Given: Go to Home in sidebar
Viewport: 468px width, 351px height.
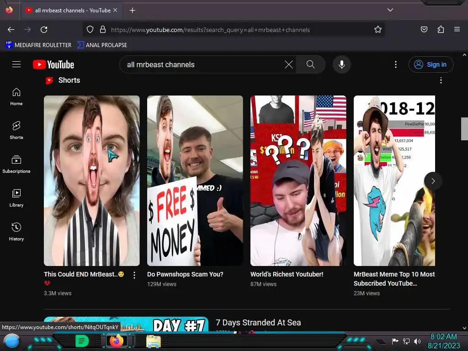Looking at the screenshot, I should click(16, 97).
